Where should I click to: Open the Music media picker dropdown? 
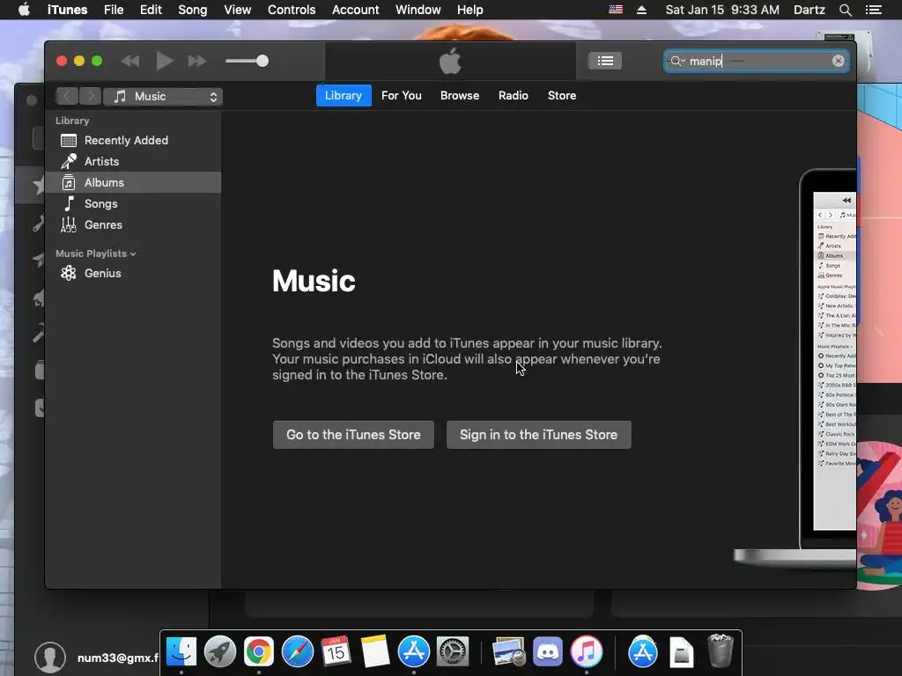[163, 97]
